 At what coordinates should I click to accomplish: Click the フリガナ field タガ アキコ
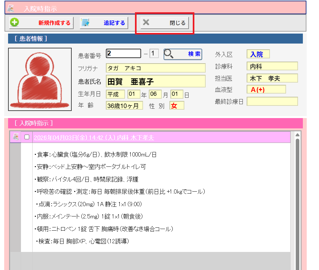(x=156, y=68)
